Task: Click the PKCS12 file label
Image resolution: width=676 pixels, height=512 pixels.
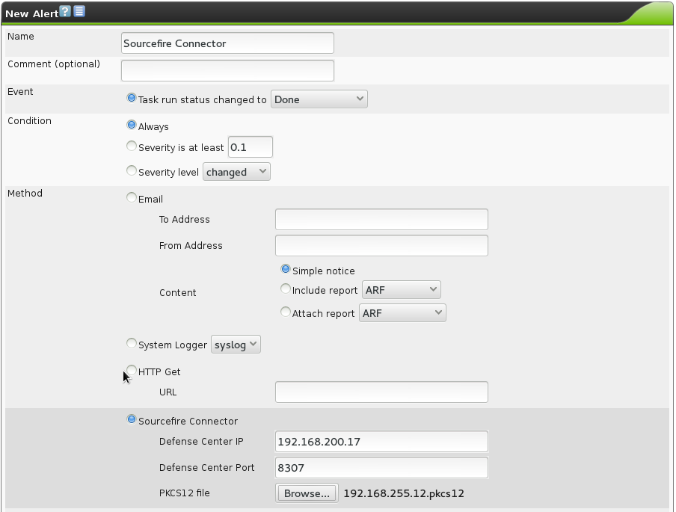Action: click(185, 493)
